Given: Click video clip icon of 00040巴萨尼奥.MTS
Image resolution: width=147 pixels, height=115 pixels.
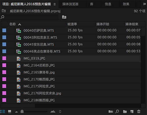Looking at the screenshot, I should tap(19, 31).
